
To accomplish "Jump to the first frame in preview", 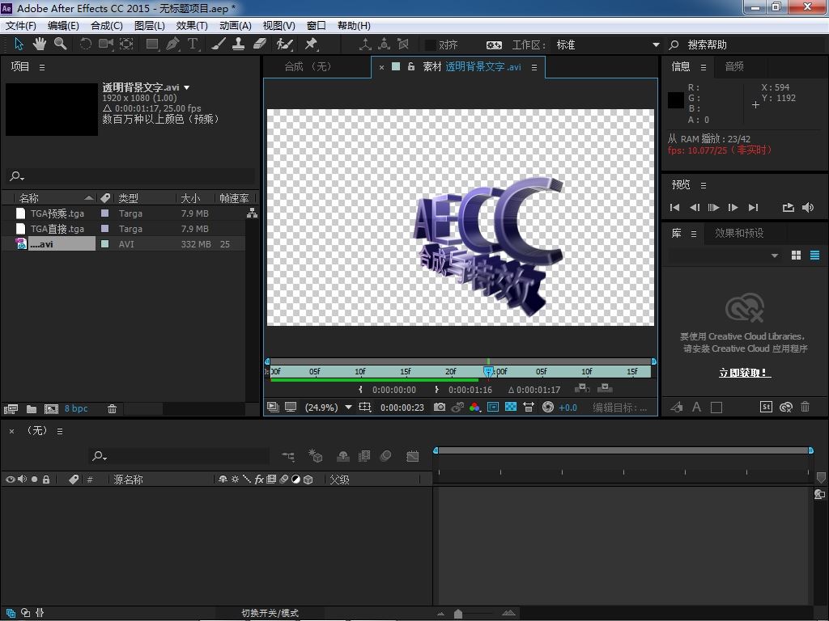I will coord(674,208).
